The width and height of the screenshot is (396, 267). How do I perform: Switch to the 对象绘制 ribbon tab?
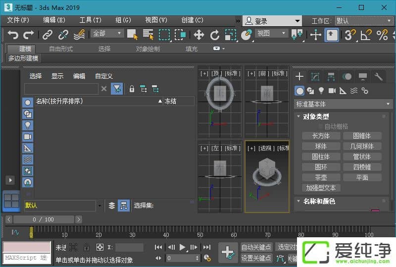(x=148, y=49)
